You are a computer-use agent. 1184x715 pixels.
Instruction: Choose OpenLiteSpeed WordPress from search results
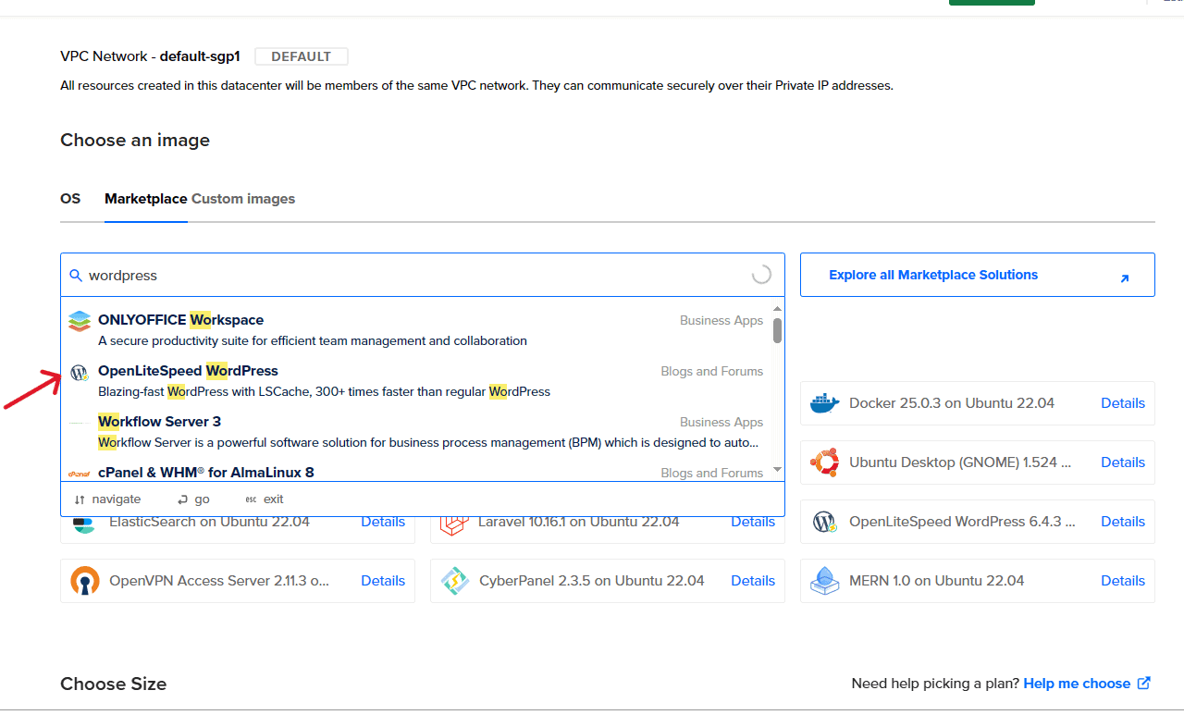pos(416,381)
